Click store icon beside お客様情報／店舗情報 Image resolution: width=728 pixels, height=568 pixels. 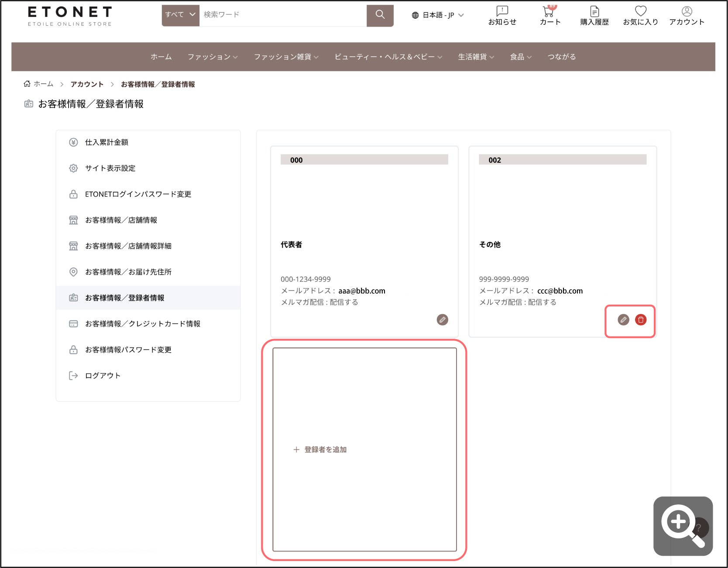(x=73, y=220)
